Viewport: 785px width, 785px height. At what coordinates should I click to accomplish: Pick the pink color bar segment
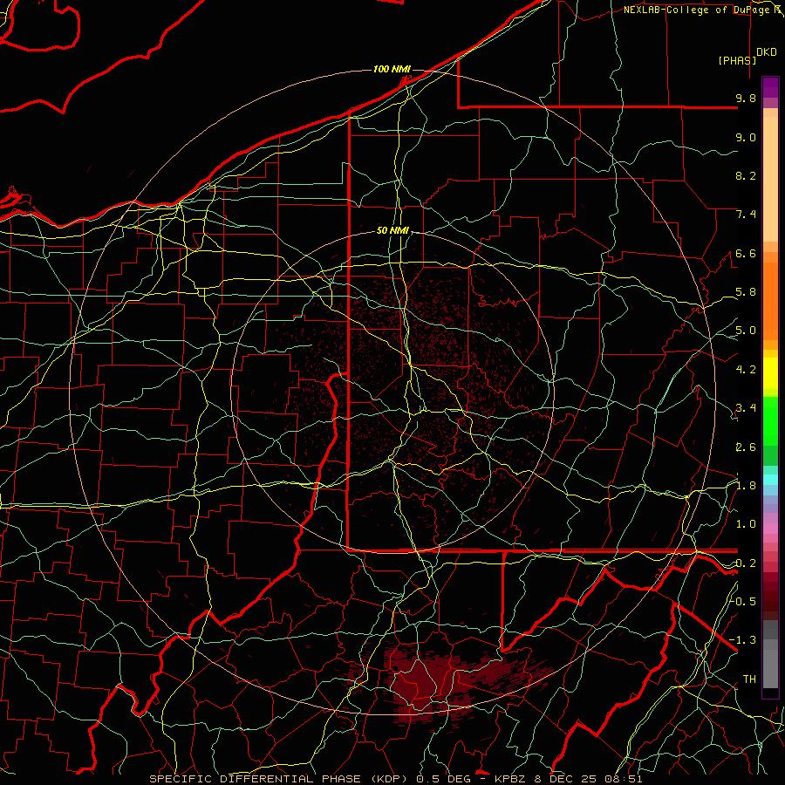point(770,529)
